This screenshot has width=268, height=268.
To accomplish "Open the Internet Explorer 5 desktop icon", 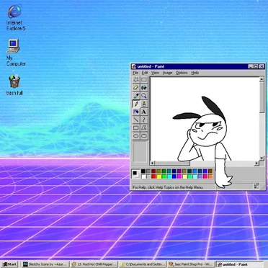I will 15,17.
